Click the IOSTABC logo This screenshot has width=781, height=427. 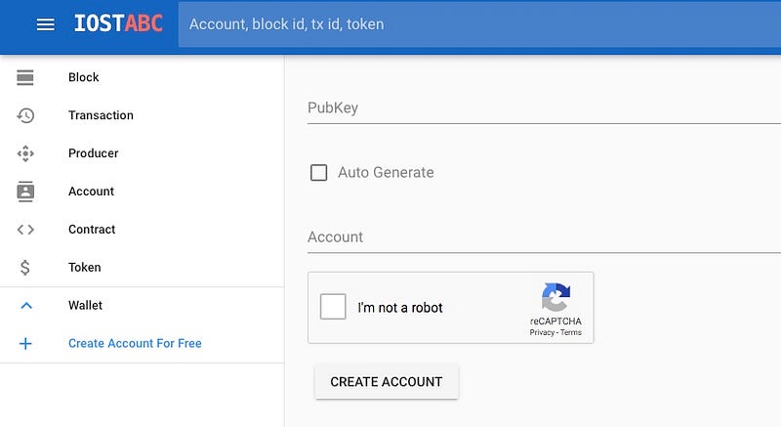click(118, 23)
